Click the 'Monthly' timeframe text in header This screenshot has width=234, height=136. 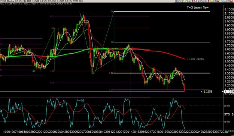coord(10,1)
